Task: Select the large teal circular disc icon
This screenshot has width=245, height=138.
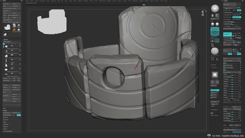Action: tap(215, 31)
